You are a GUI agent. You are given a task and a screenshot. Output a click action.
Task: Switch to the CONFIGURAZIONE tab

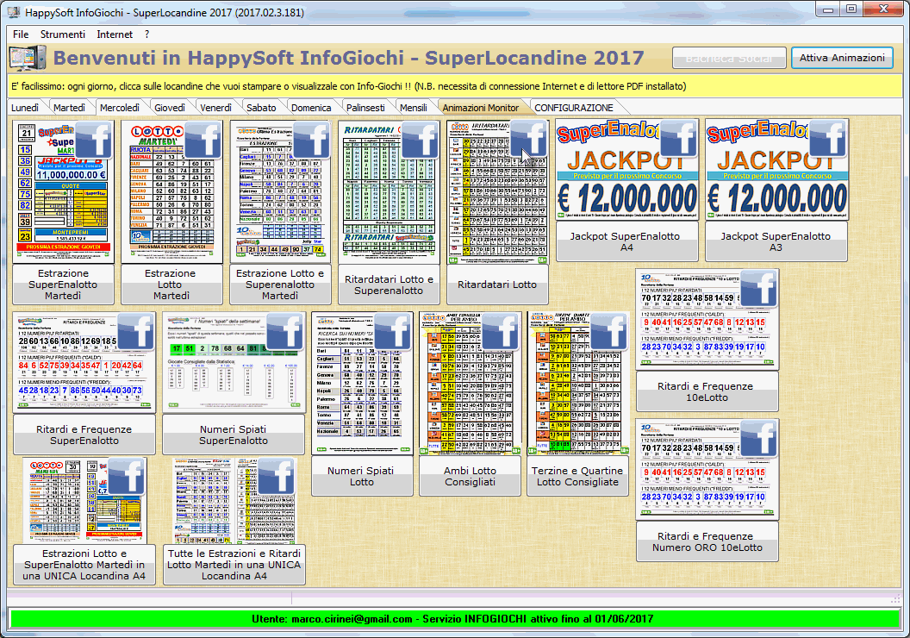574,108
